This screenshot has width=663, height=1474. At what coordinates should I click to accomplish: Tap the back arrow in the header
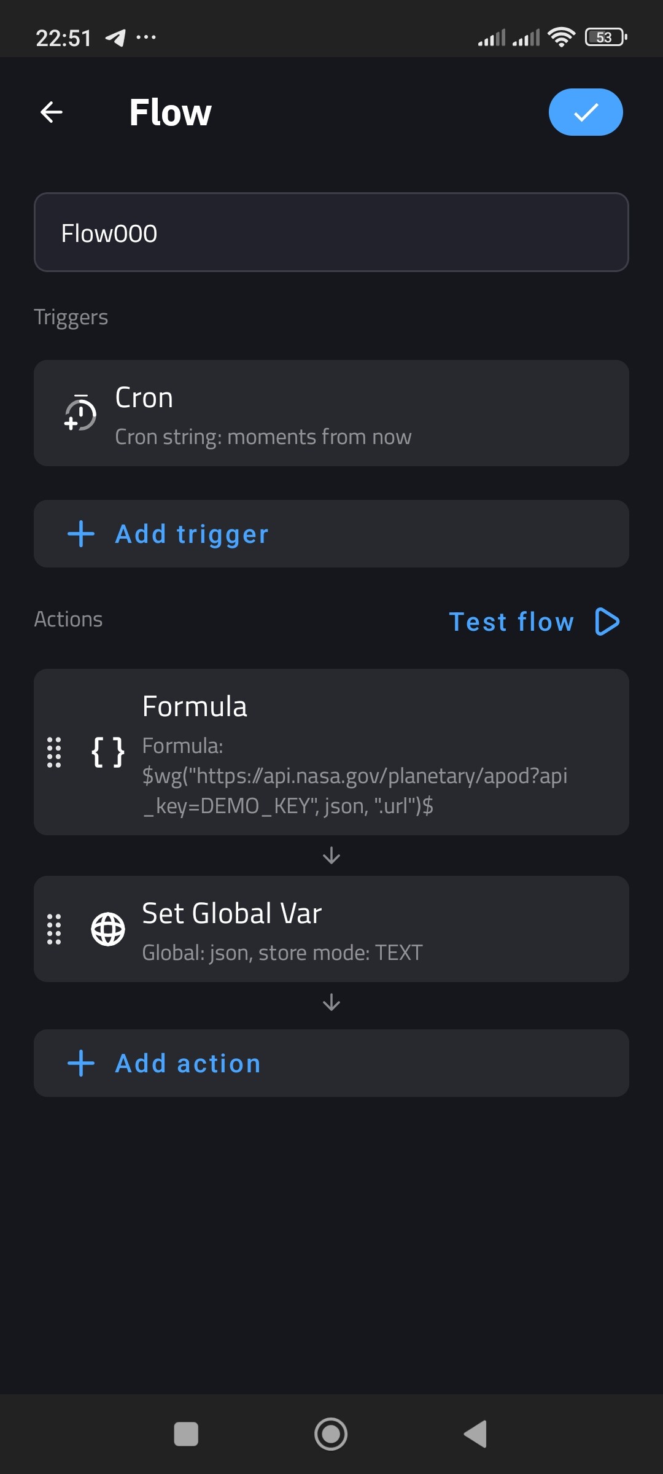pos(52,112)
